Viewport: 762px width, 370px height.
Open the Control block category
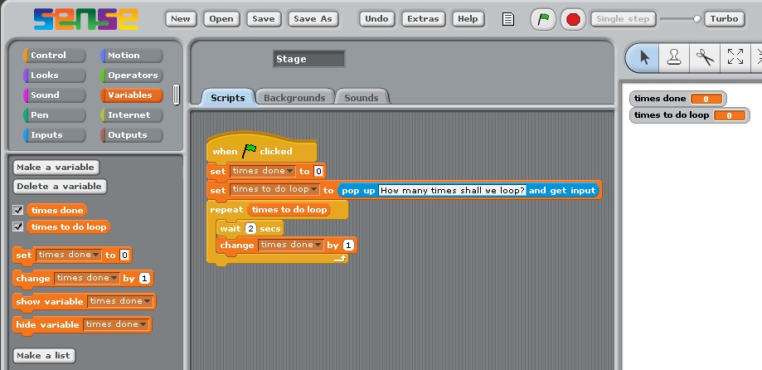point(55,56)
